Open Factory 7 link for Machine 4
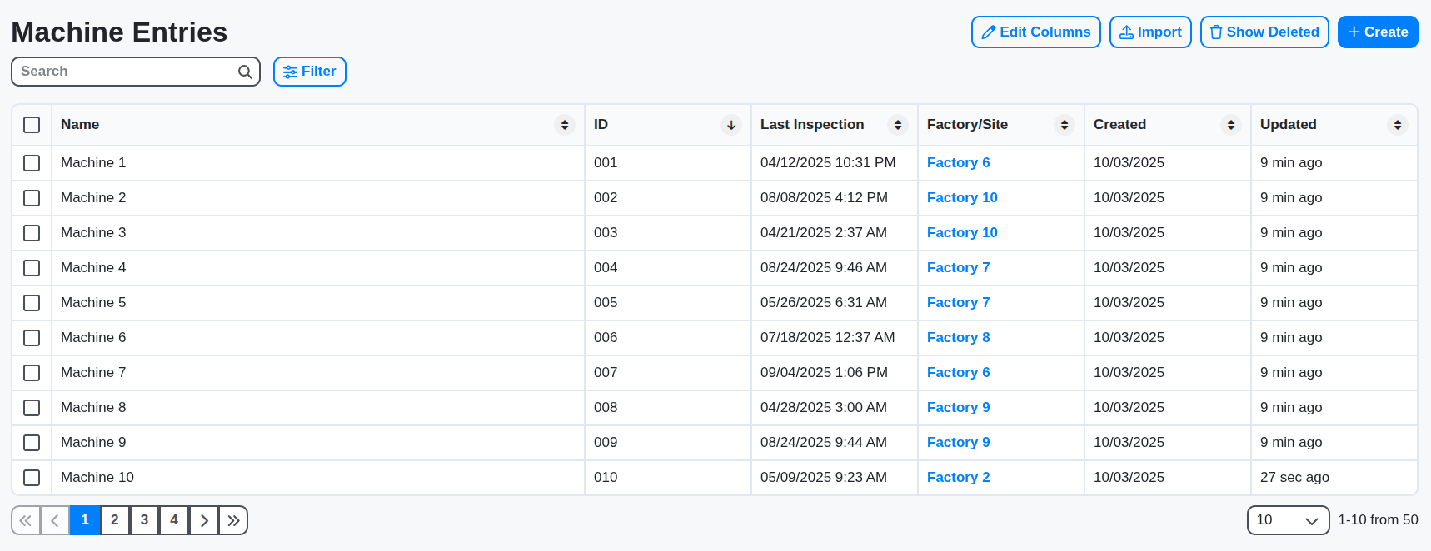Screen dimensions: 1431x551 point(958,268)
